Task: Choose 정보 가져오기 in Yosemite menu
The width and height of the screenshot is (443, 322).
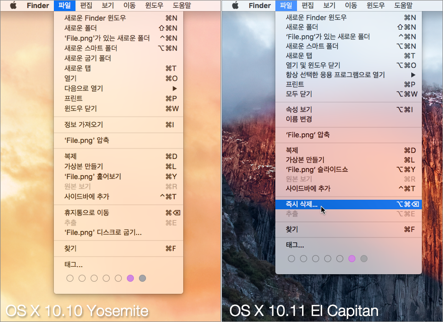Action: tap(118, 125)
